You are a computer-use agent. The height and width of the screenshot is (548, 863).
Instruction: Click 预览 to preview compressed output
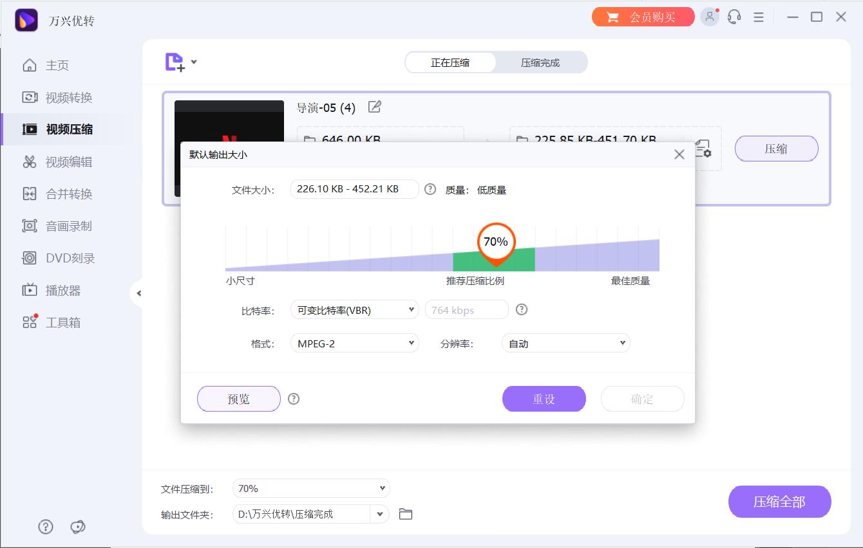click(x=238, y=399)
